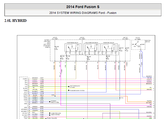This screenshot has width=164, height=119.
Task: Click the "TR RTN" pin label
Action: [25, 88]
